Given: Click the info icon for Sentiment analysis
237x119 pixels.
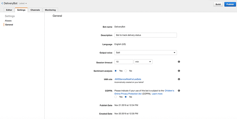Looking at the screenshot, I should pos(179,71).
